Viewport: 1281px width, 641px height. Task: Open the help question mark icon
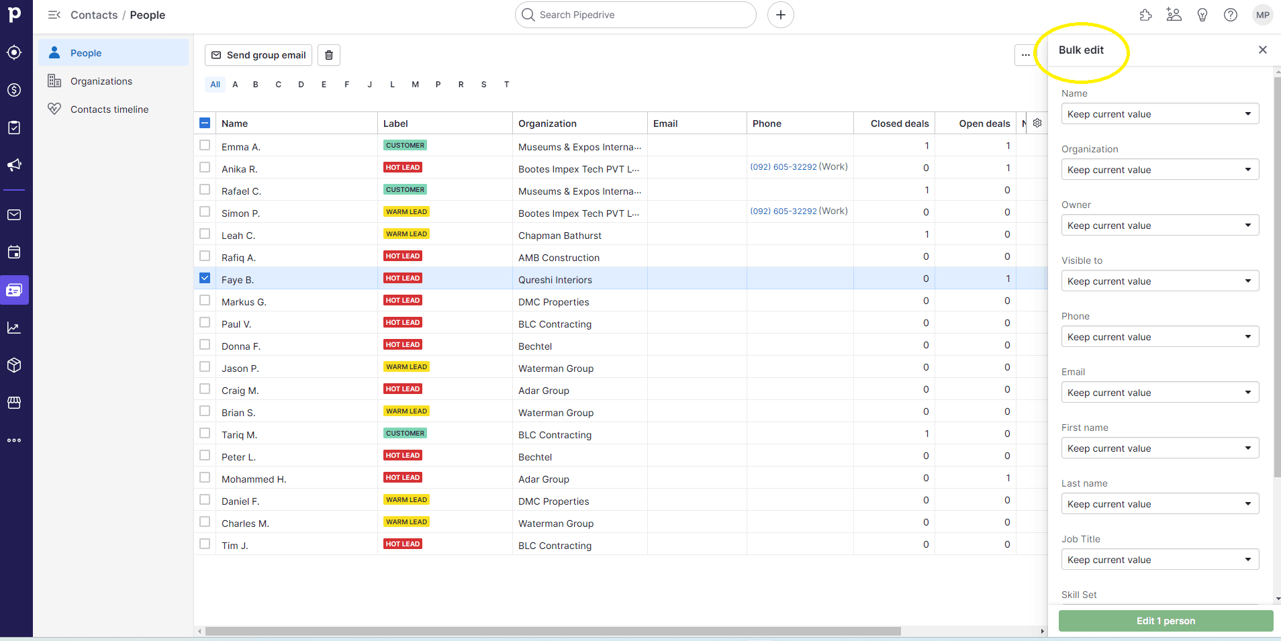click(x=1231, y=15)
